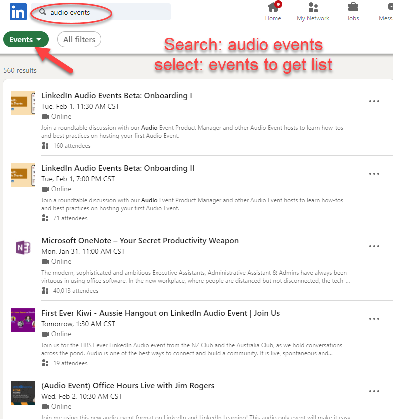
Task: Click the attendees icon beside 160 attendees
Action: click(x=45, y=146)
